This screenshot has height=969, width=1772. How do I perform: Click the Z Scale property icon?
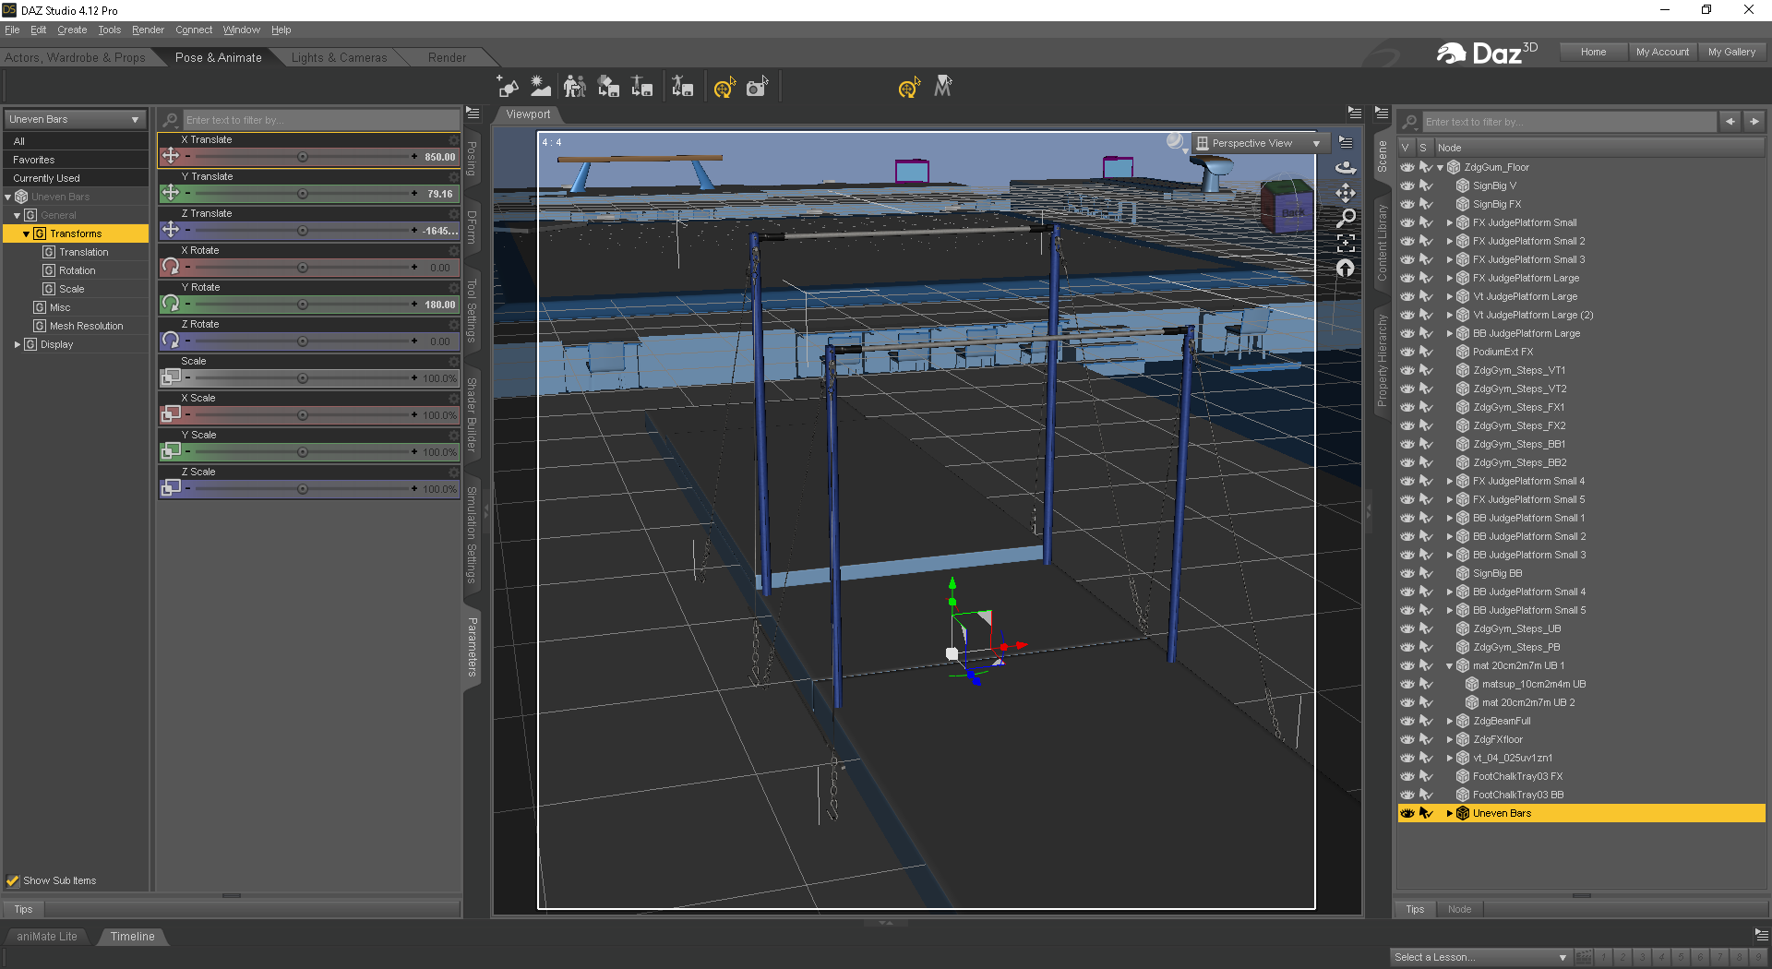point(171,487)
